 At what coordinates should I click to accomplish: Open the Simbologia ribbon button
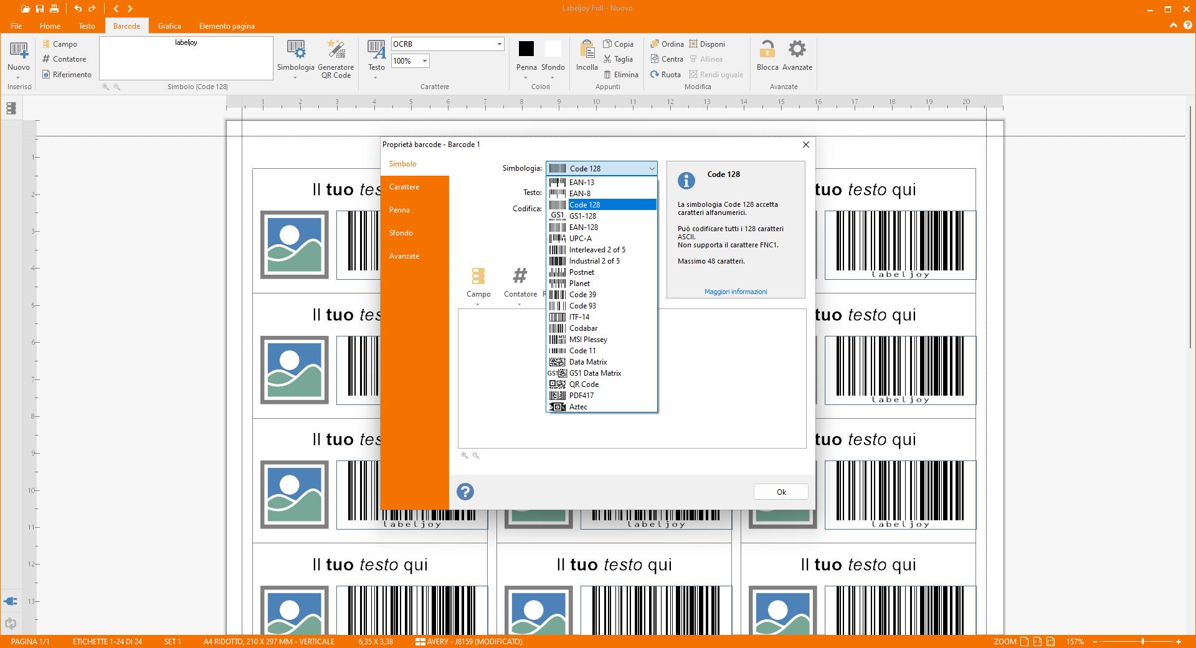[x=296, y=59]
